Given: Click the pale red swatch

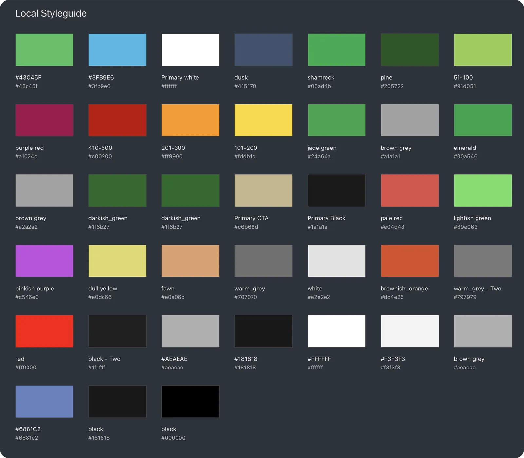Looking at the screenshot, I should point(409,190).
